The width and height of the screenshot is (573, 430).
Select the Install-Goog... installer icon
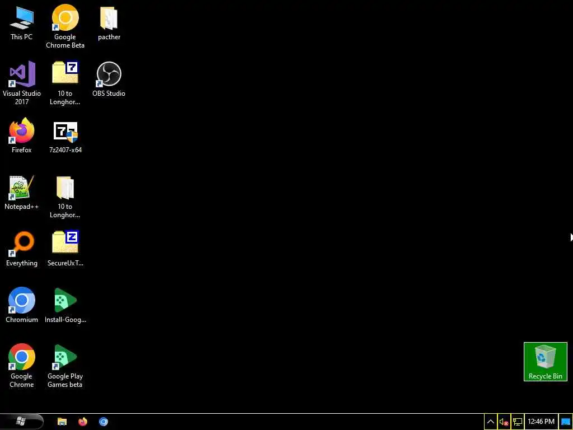pos(65,305)
